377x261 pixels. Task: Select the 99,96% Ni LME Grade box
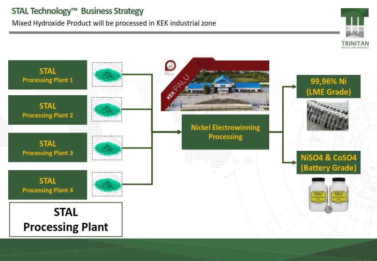(x=328, y=87)
